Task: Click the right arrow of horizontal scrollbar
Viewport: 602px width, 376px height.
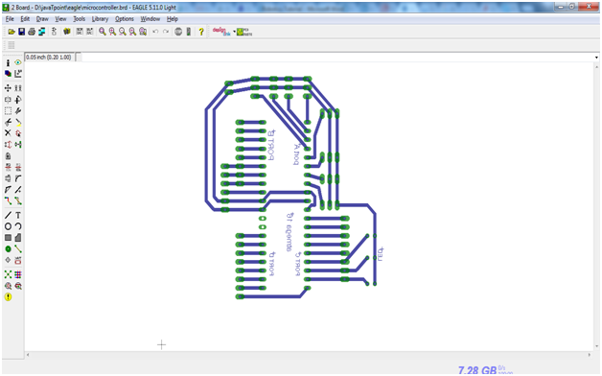Action: coord(590,355)
